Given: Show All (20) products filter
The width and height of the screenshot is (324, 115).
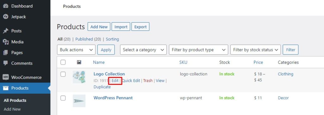Looking at the screenshot, I should click(64, 39).
